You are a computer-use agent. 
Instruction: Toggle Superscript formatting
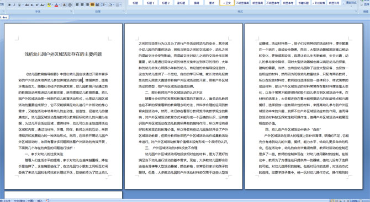(x=37, y=5)
